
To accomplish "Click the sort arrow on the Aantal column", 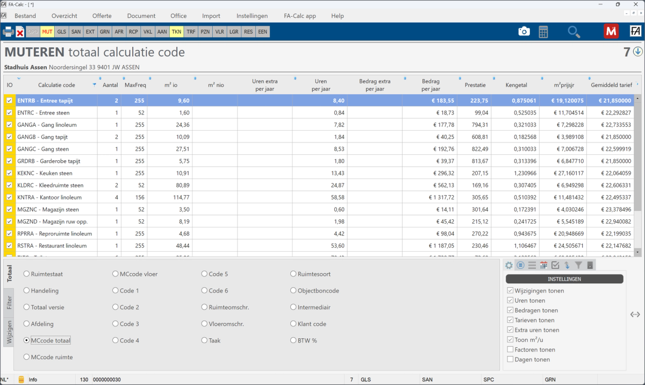I will click(x=99, y=79).
